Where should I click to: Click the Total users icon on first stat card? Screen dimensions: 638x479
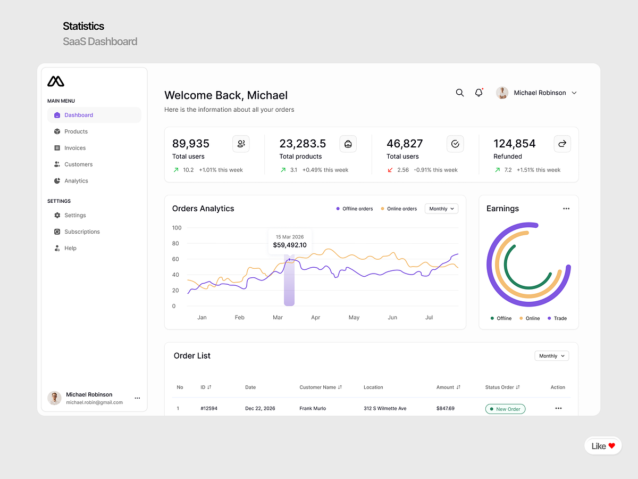point(241,144)
